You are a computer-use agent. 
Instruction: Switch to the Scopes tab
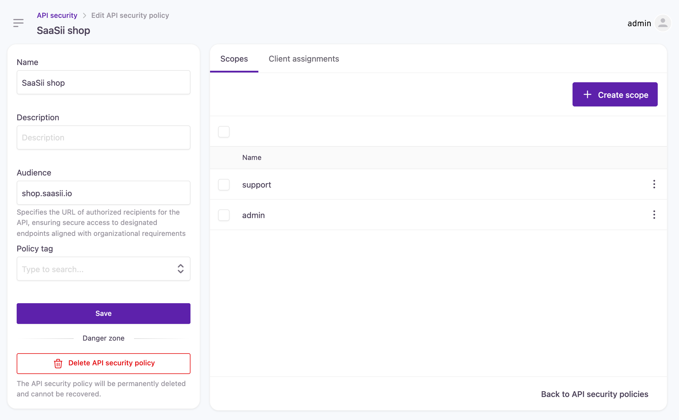pos(234,59)
